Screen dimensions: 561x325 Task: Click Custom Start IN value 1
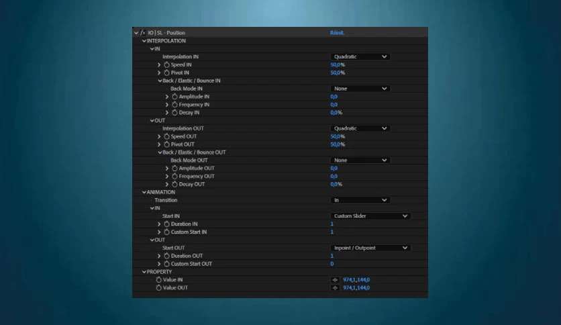(x=332, y=232)
